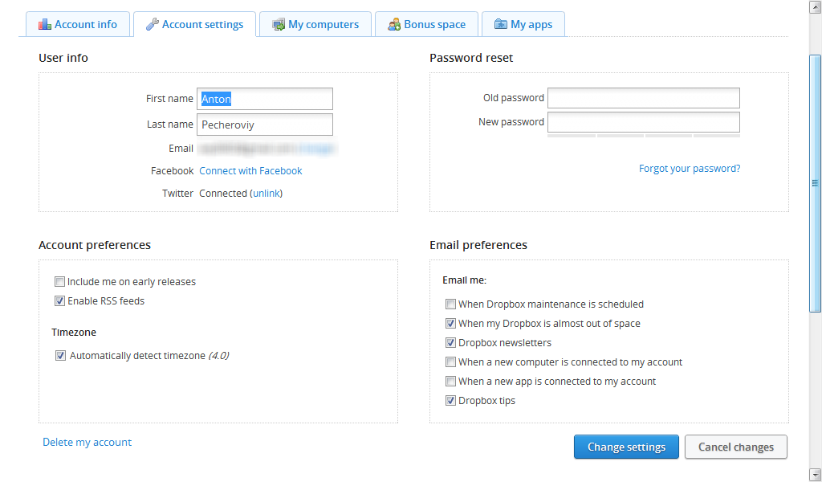Viewport: 822px width, 482px height.
Task: Open the My apps tab
Action: [523, 24]
